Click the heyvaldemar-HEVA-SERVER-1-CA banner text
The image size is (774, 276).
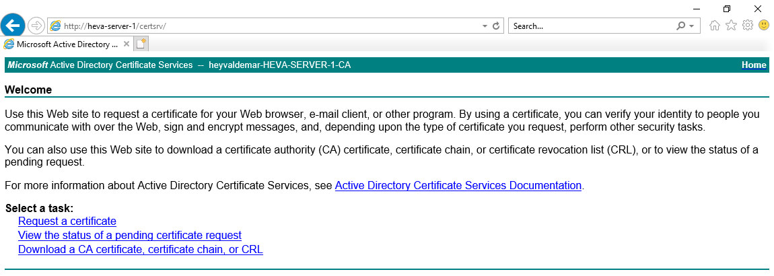point(280,65)
